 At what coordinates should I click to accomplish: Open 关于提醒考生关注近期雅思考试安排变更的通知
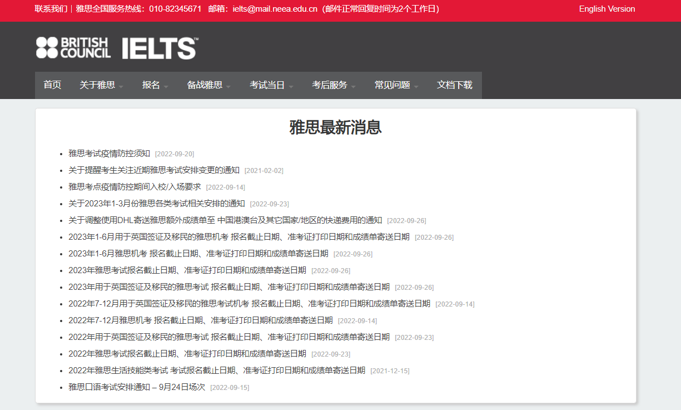pos(154,170)
